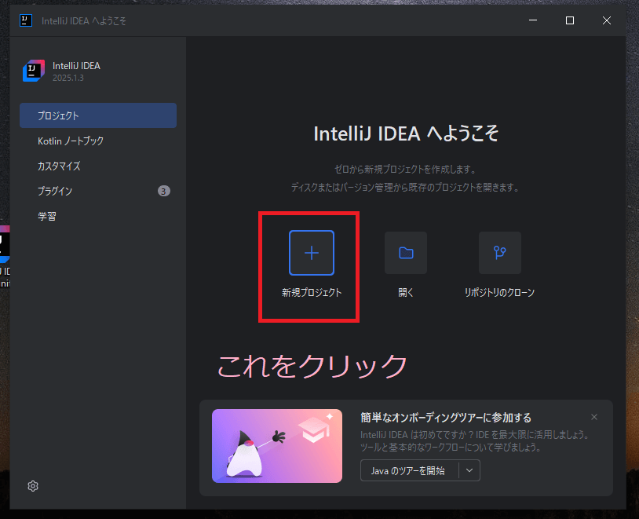Click the onboarding tour Duke illustration
The width and height of the screenshot is (639, 519).
277,446
